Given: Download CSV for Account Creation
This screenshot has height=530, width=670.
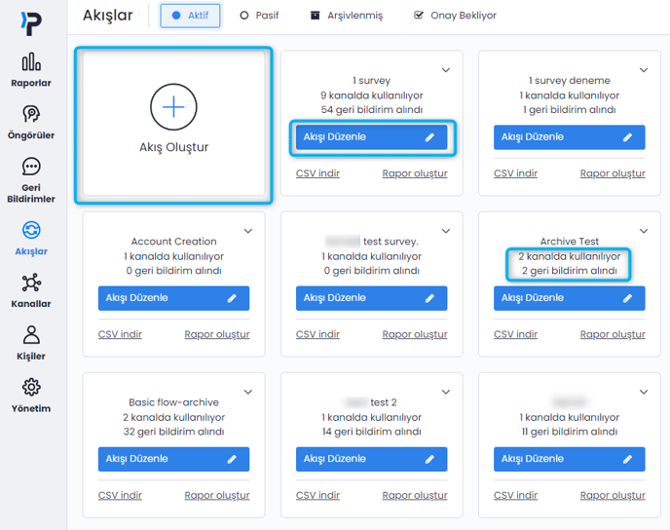Looking at the screenshot, I should [120, 334].
